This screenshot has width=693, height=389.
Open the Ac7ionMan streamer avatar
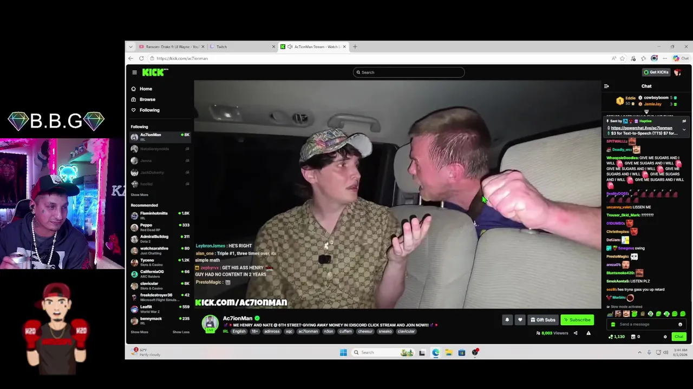(x=210, y=324)
